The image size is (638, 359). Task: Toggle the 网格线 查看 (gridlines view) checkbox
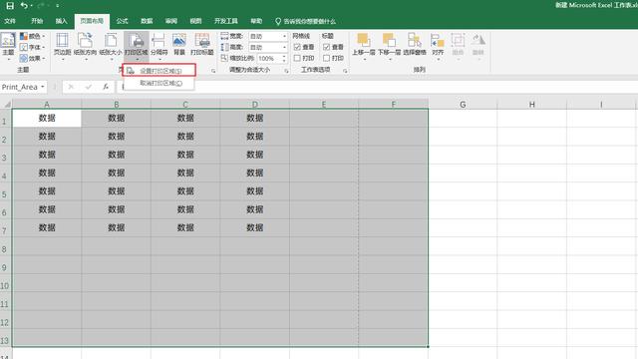tap(297, 47)
